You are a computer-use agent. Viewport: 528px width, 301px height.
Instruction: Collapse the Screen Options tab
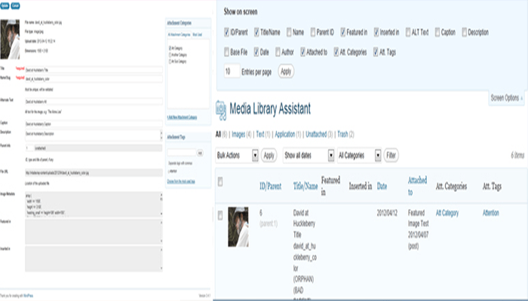[x=506, y=98]
